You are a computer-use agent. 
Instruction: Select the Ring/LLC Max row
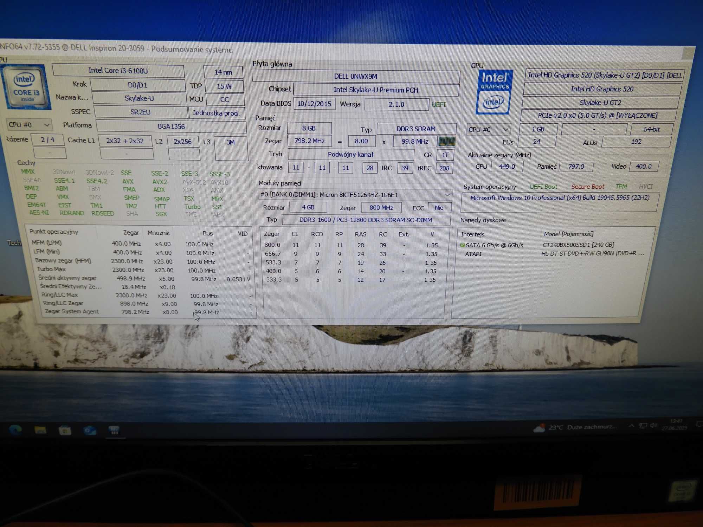[147, 295]
